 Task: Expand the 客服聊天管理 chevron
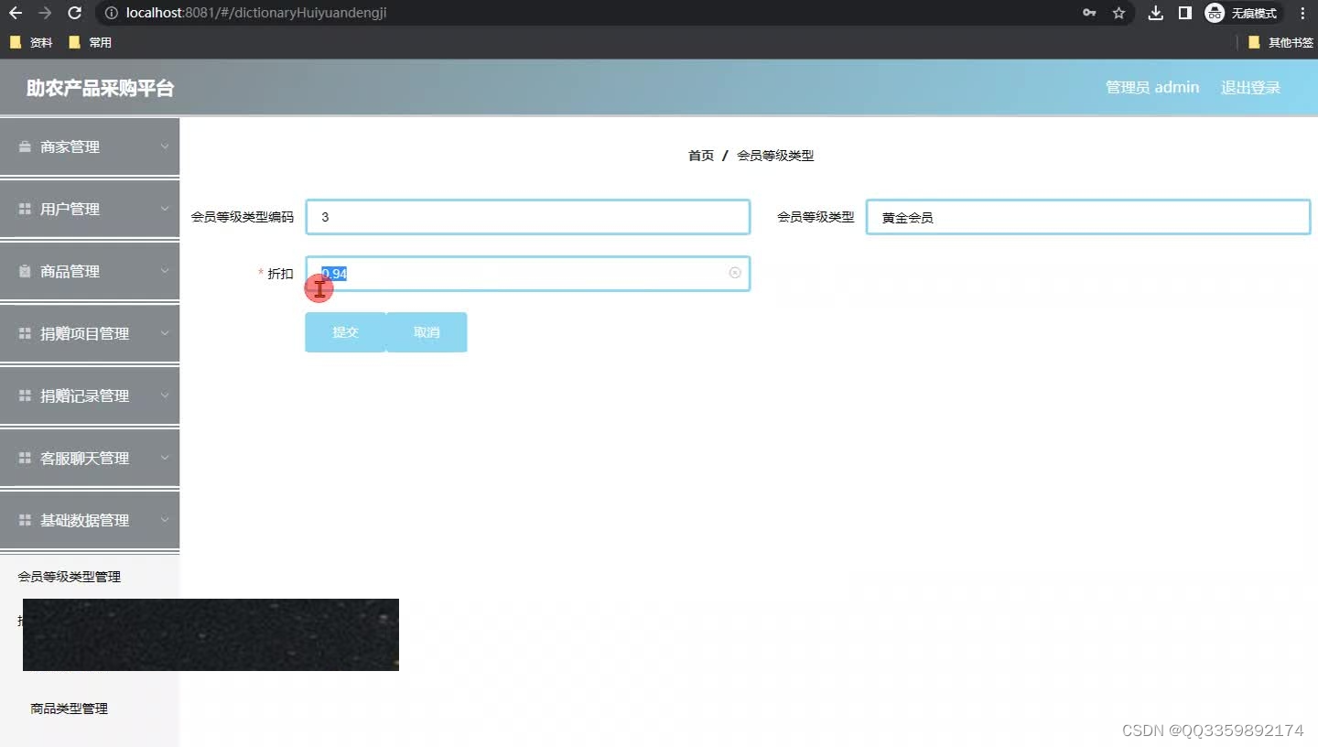(165, 457)
